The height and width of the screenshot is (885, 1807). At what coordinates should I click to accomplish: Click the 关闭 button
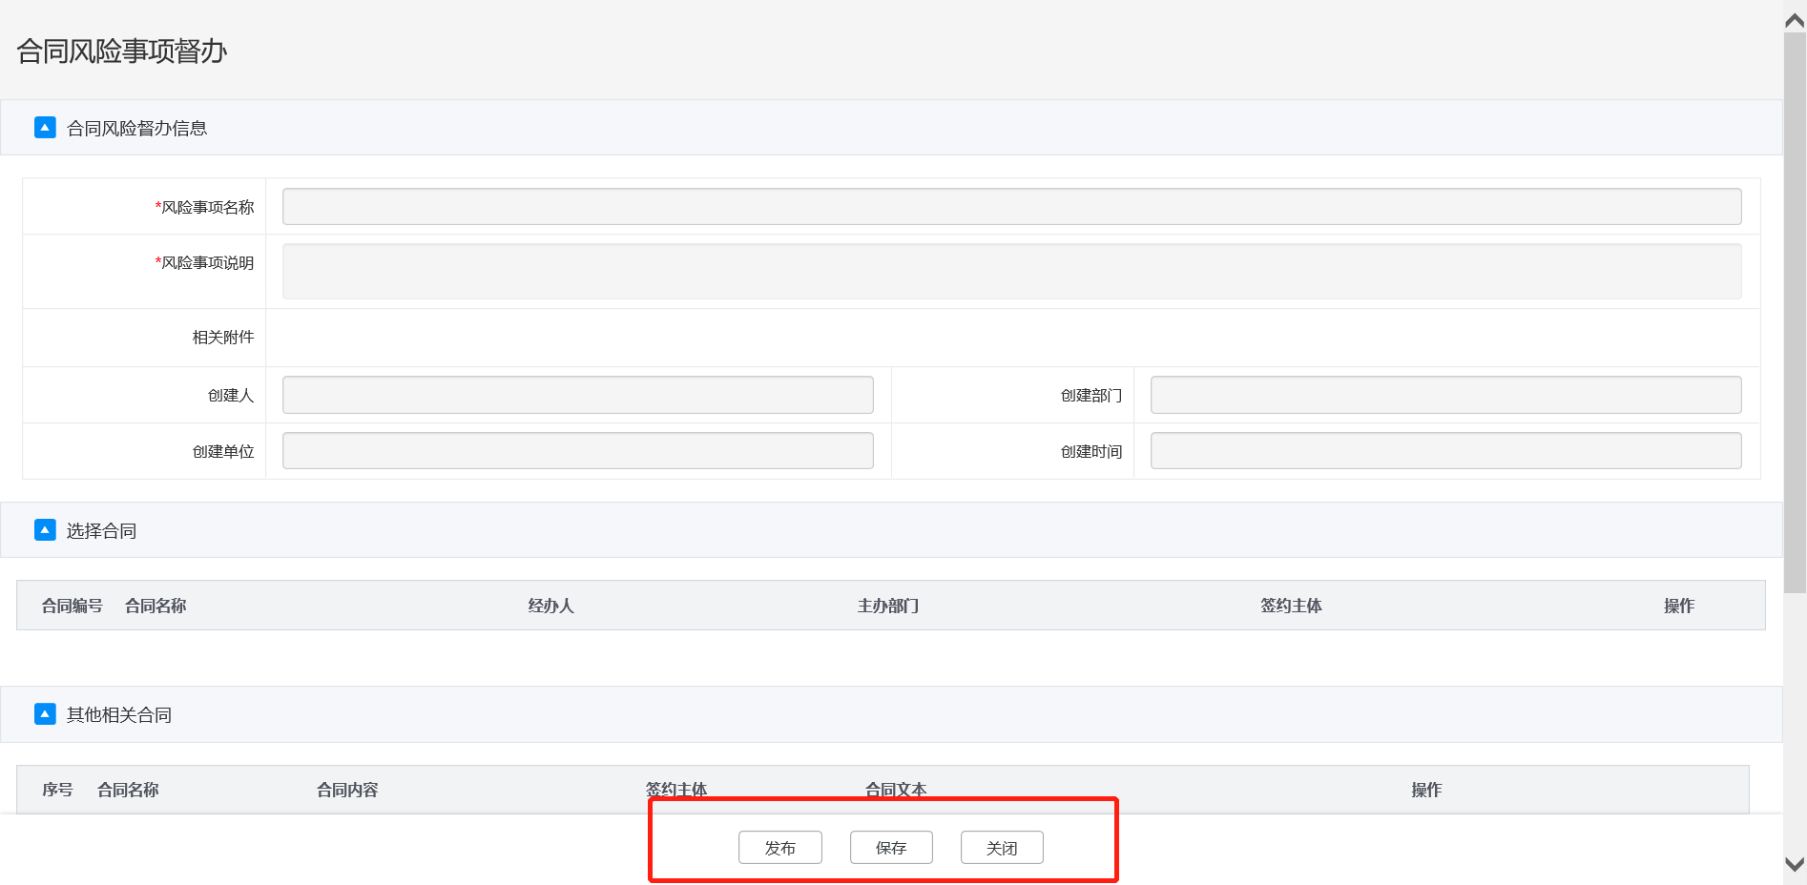pos(1001,848)
